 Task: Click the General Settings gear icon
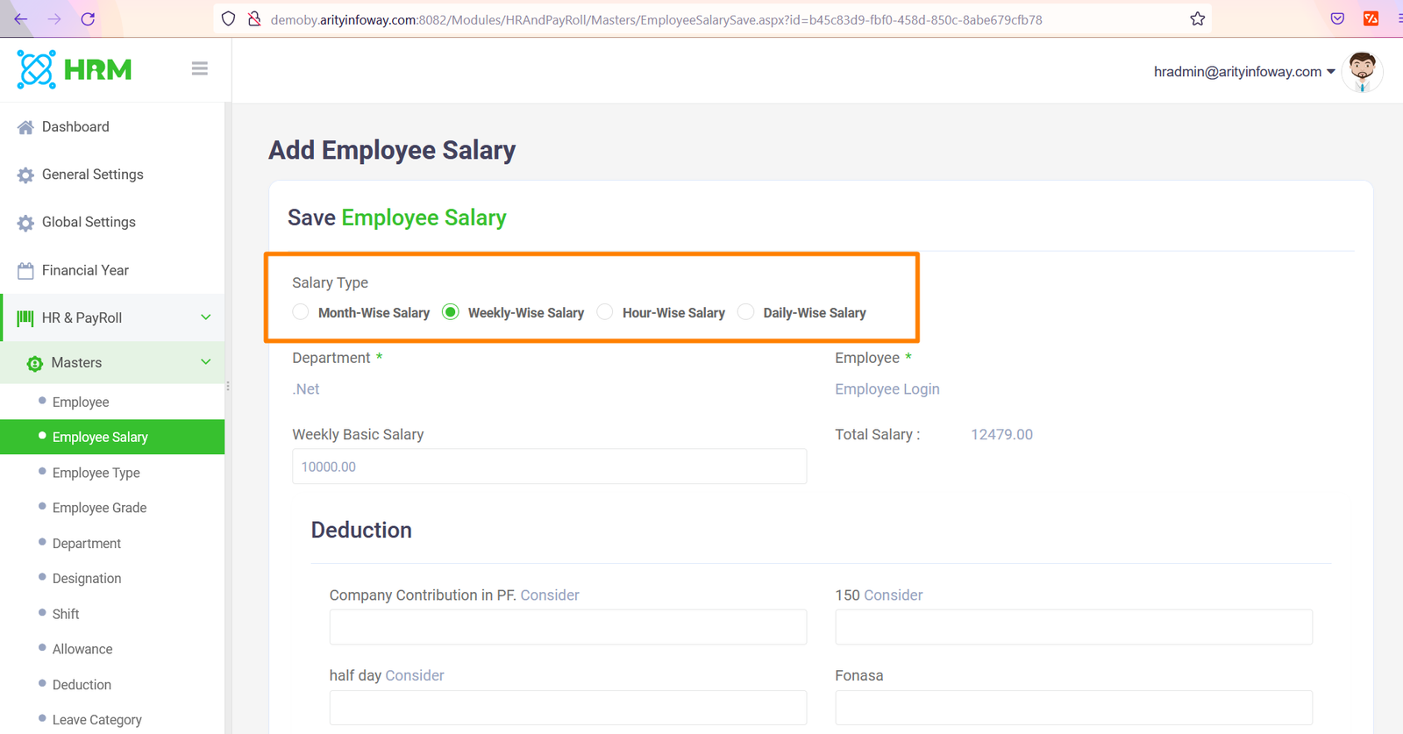point(25,175)
